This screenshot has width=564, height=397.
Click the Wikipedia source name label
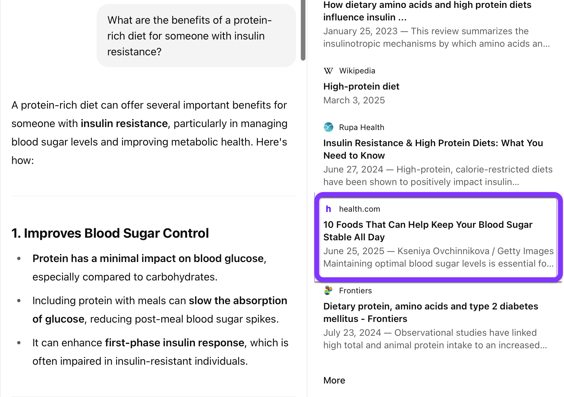pos(357,71)
